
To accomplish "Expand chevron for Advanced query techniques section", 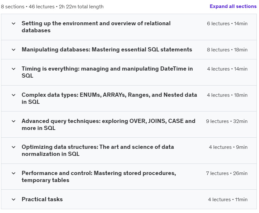I will click(x=14, y=121).
